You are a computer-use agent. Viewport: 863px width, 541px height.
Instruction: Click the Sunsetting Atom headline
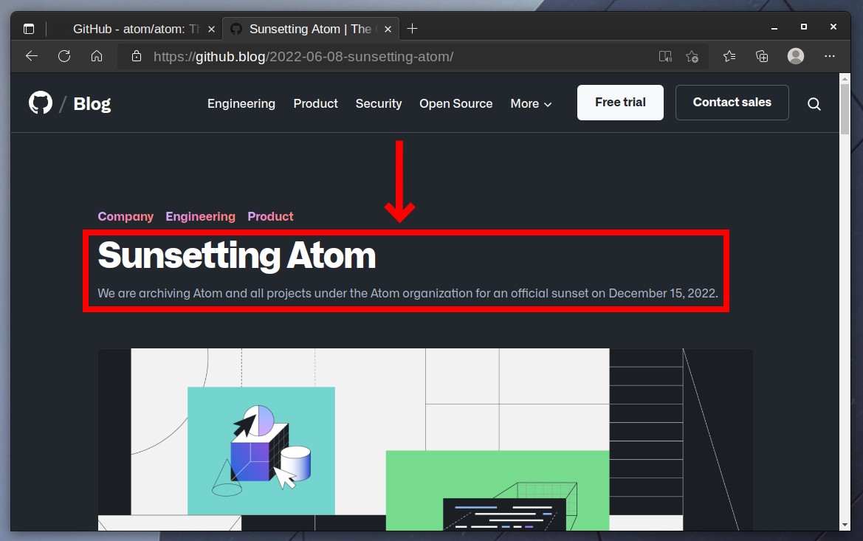click(237, 255)
